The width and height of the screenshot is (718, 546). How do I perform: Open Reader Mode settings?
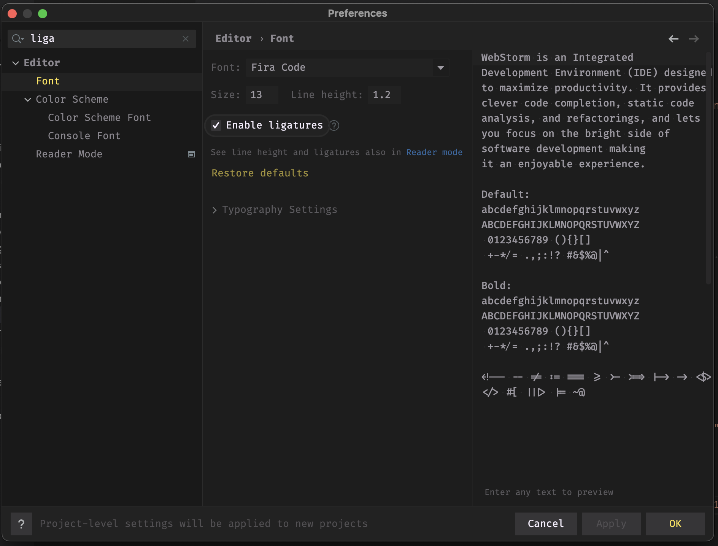pyautogui.click(x=69, y=154)
